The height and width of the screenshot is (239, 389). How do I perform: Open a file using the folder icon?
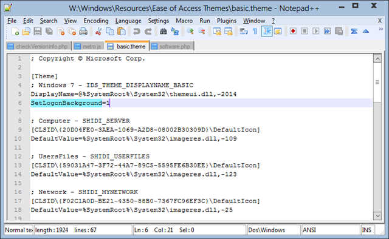26,32
